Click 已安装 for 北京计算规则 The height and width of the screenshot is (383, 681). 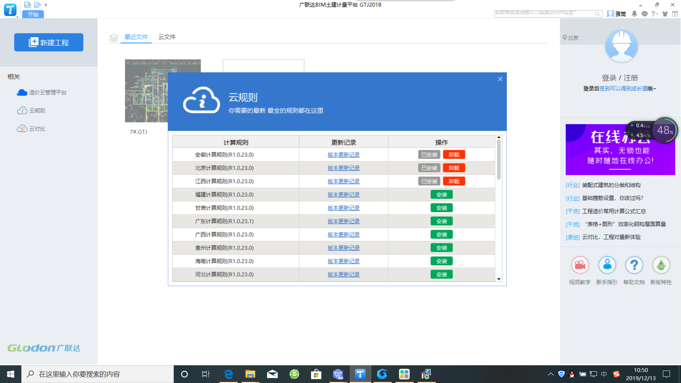pos(429,168)
